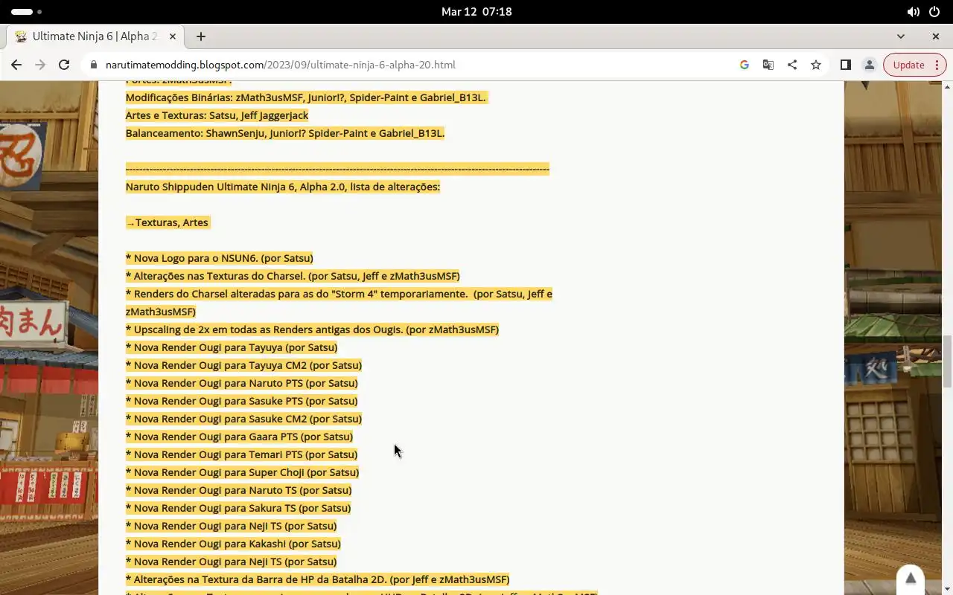953x595 pixels.
Task: Open Google search icon in address bar
Action: pyautogui.click(x=744, y=65)
